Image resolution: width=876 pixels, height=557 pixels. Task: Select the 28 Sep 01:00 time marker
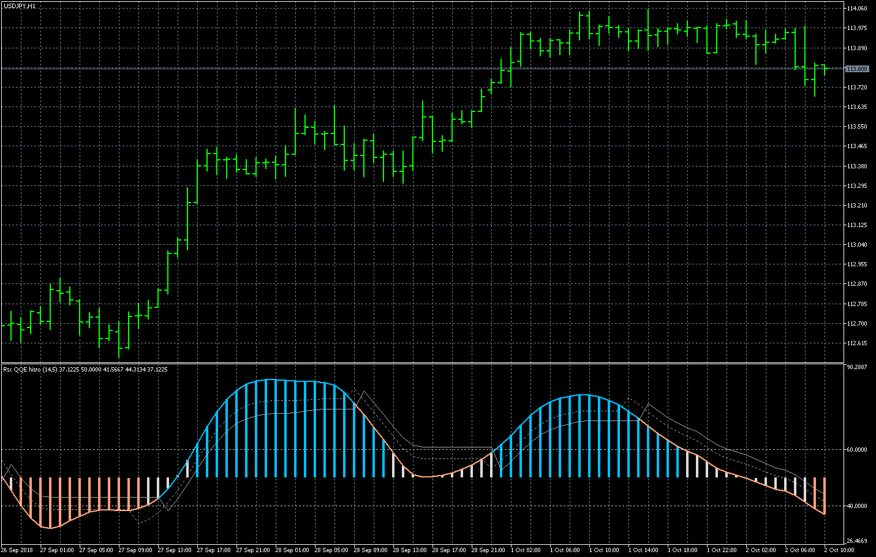[292, 550]
